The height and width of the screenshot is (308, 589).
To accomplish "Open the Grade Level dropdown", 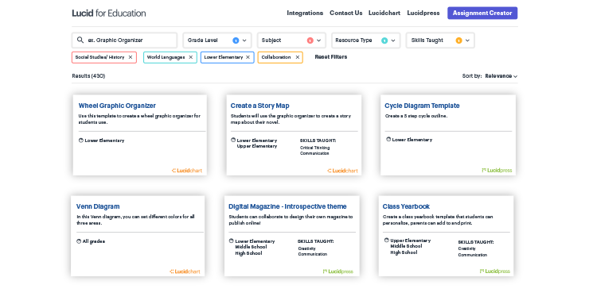I will pyautogui.click(x=217, y=40).
